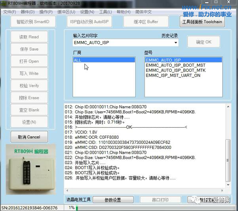Click the 智能识别 SmartID button
Viewport: 238px width, 211px height.
pyautogui.click(x=33, y=22)
